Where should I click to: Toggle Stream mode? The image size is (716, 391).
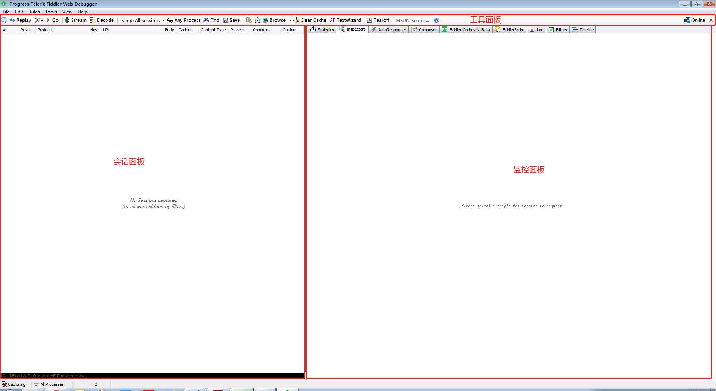pos(75,20)
